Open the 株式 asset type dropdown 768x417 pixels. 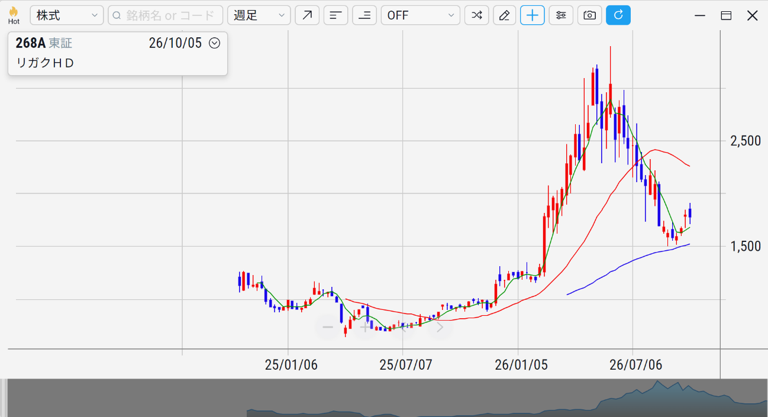[67, 15]
